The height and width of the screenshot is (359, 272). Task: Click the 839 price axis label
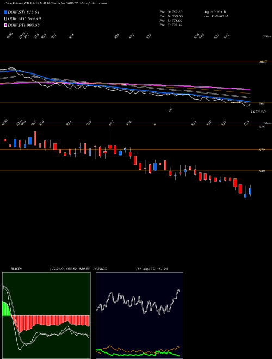click(262, 171)
